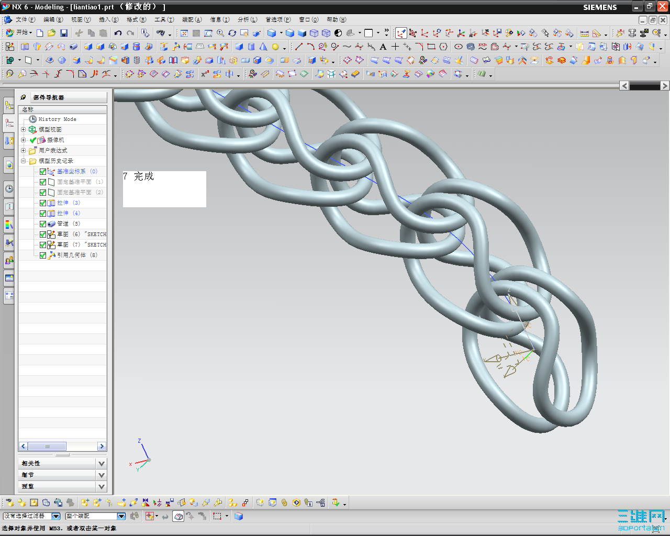Toggle the 引用几何体 (8) checkbox
Image resolution: width=670 pixels, height=536 pixels.
pos(43,255)
